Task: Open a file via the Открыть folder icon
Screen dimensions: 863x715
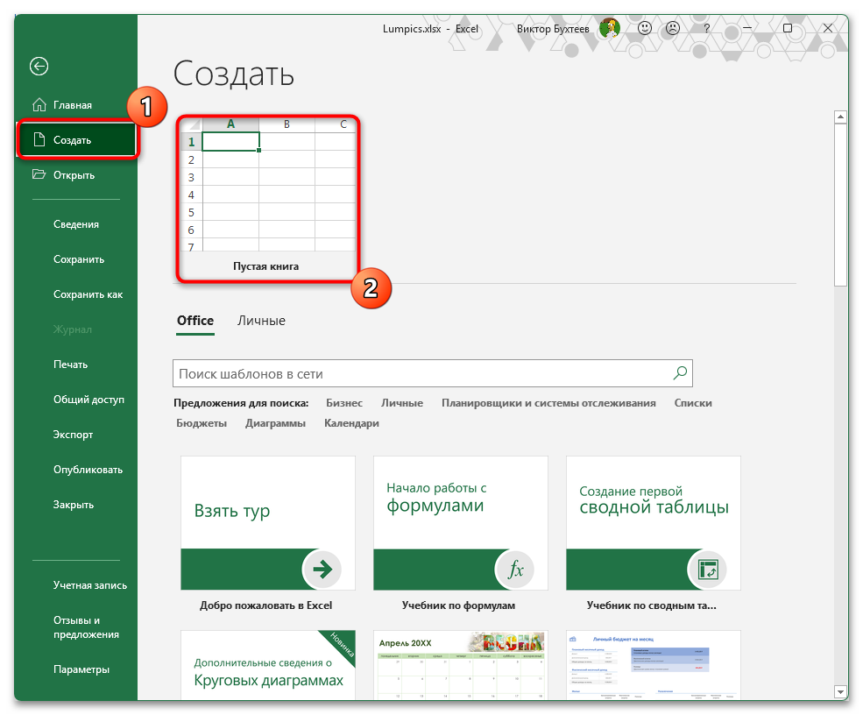Action: [x=39, y=174]
